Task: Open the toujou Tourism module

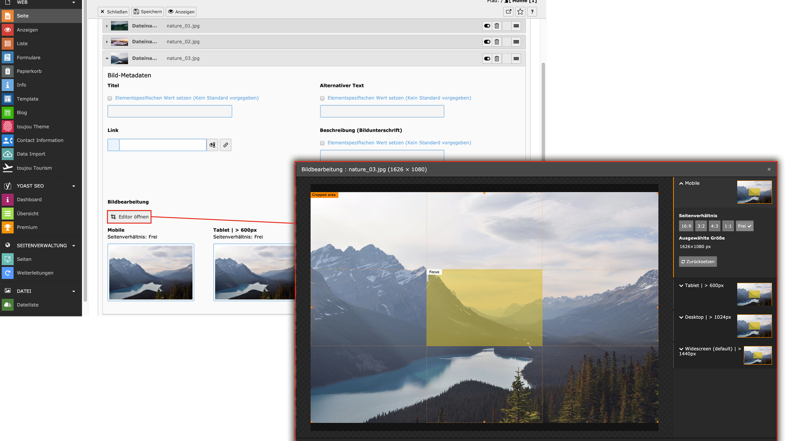Action: click(34, 168)
